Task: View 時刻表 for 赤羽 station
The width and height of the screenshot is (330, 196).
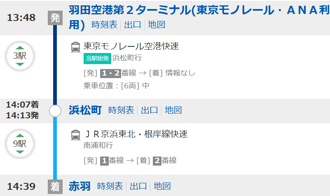Action: tap(110, 187)
